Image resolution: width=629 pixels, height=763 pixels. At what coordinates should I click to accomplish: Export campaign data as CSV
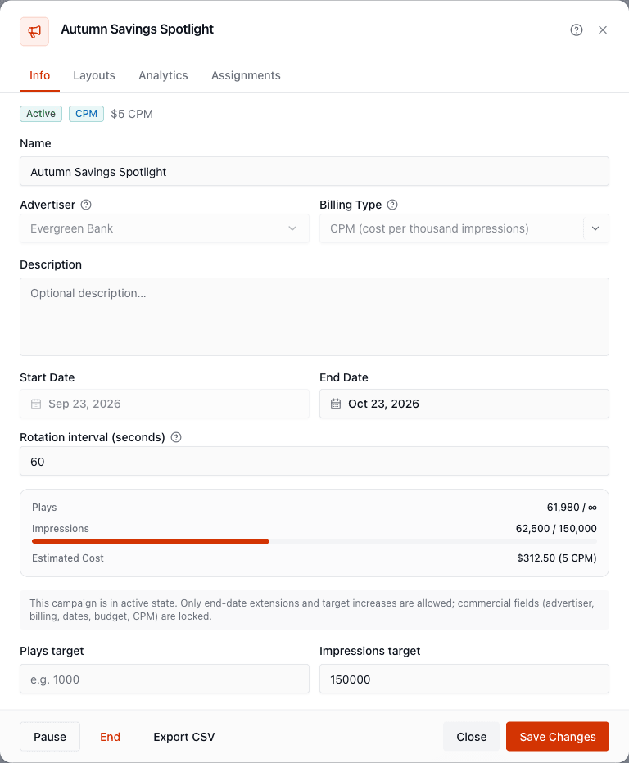tap(184, 737)
